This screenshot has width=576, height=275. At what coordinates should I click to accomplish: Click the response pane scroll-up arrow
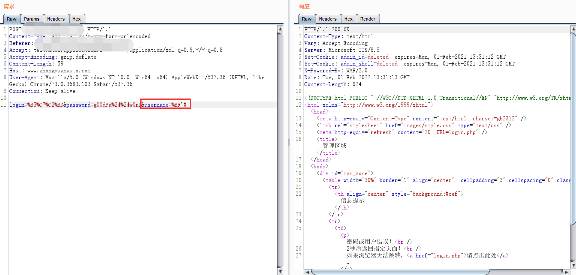[x=573, y=29]
